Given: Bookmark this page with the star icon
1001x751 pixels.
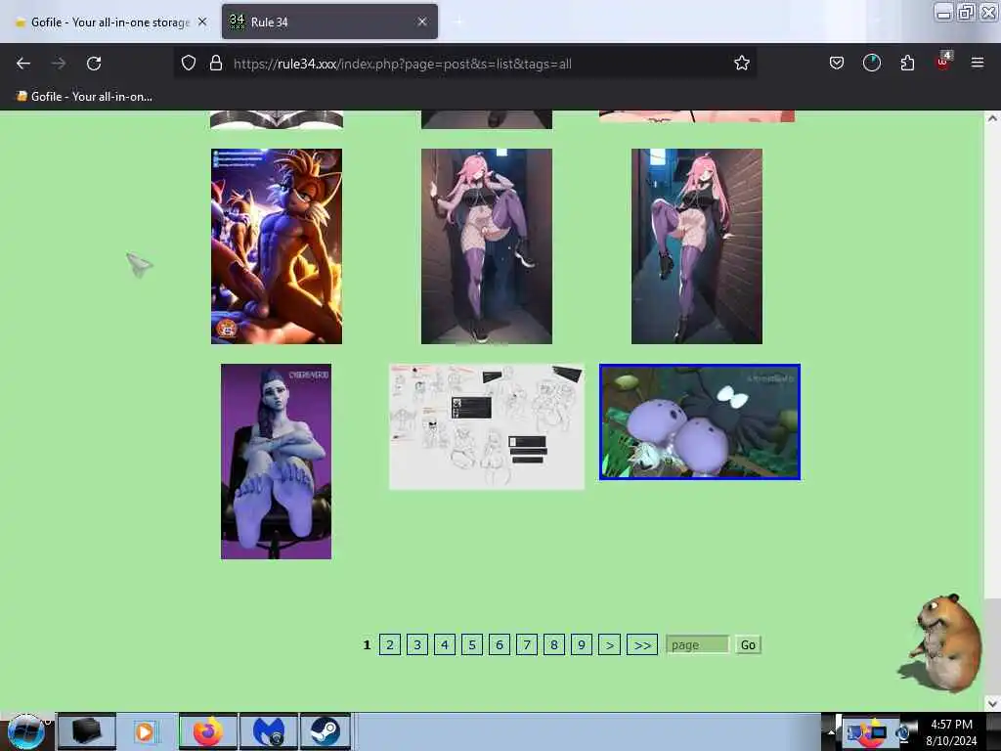Looking at the screenshot, I should coord(741,63).
